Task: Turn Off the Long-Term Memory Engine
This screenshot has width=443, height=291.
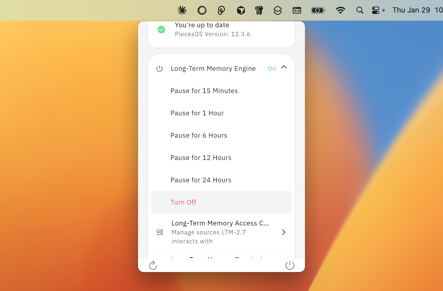Action: 221,202
